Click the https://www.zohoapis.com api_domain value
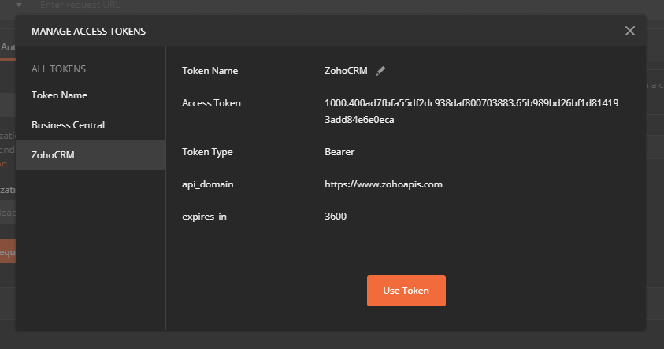Image resolution: width=664 pixels, height=349 pixels. (x=384, y=184)
